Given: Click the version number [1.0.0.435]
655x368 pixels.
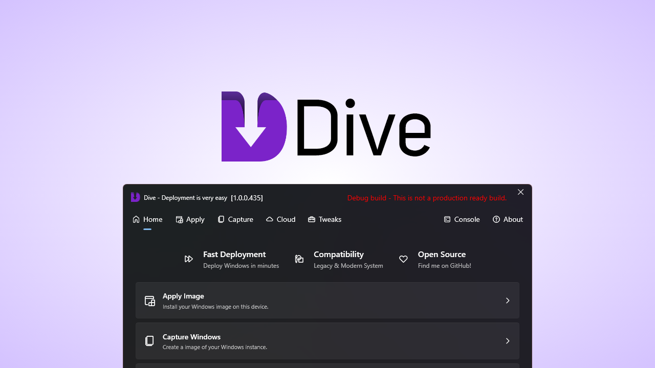Looking at the screenshot, I should pyautogui.click(x=247, y=198).
